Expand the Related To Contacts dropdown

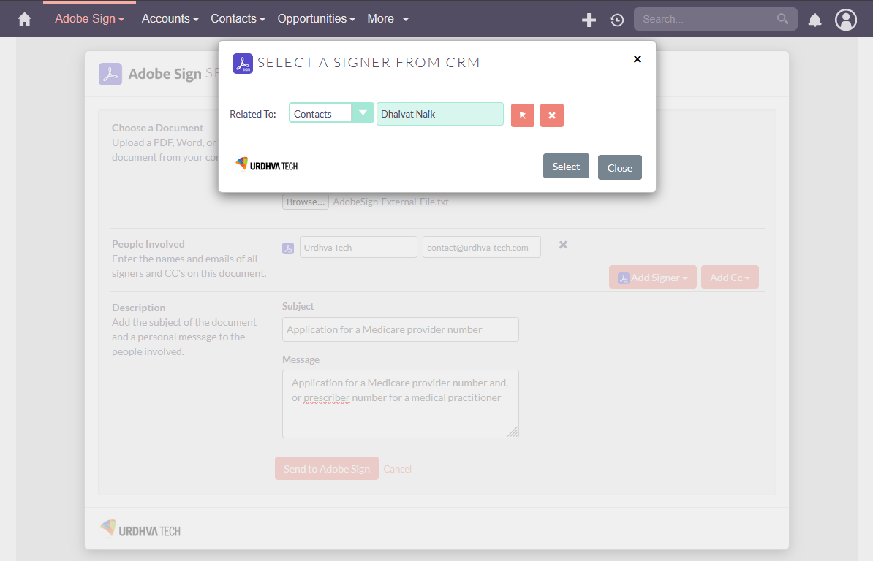[x=363, y=112]
